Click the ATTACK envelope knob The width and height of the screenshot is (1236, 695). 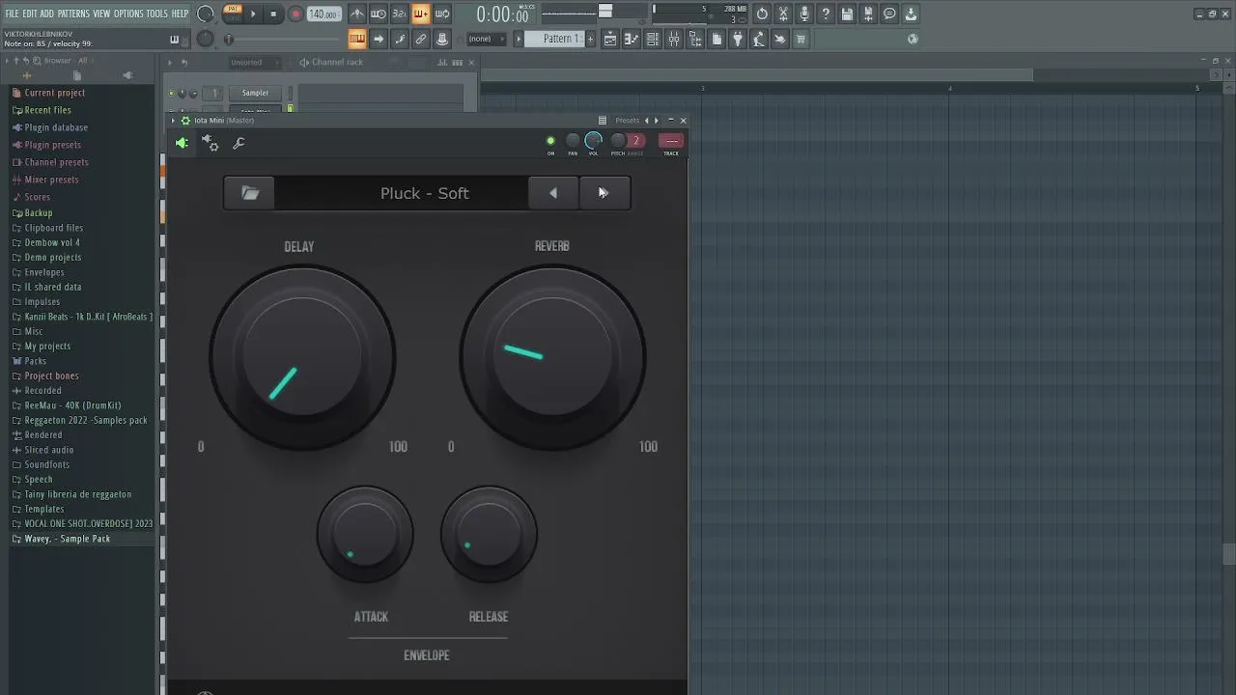[x=365, y=534]
